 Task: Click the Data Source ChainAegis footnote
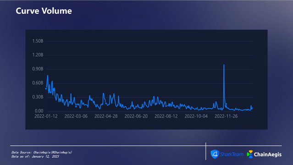42,153
